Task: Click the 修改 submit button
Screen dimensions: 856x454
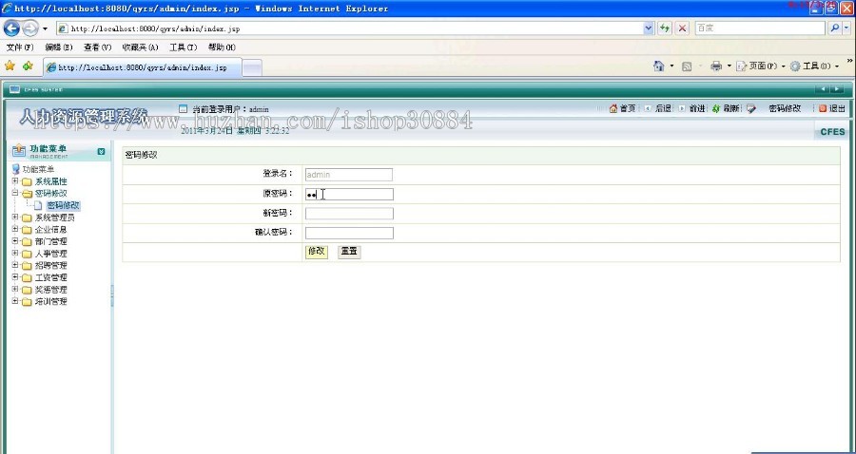Action: (x=317, y=252)
